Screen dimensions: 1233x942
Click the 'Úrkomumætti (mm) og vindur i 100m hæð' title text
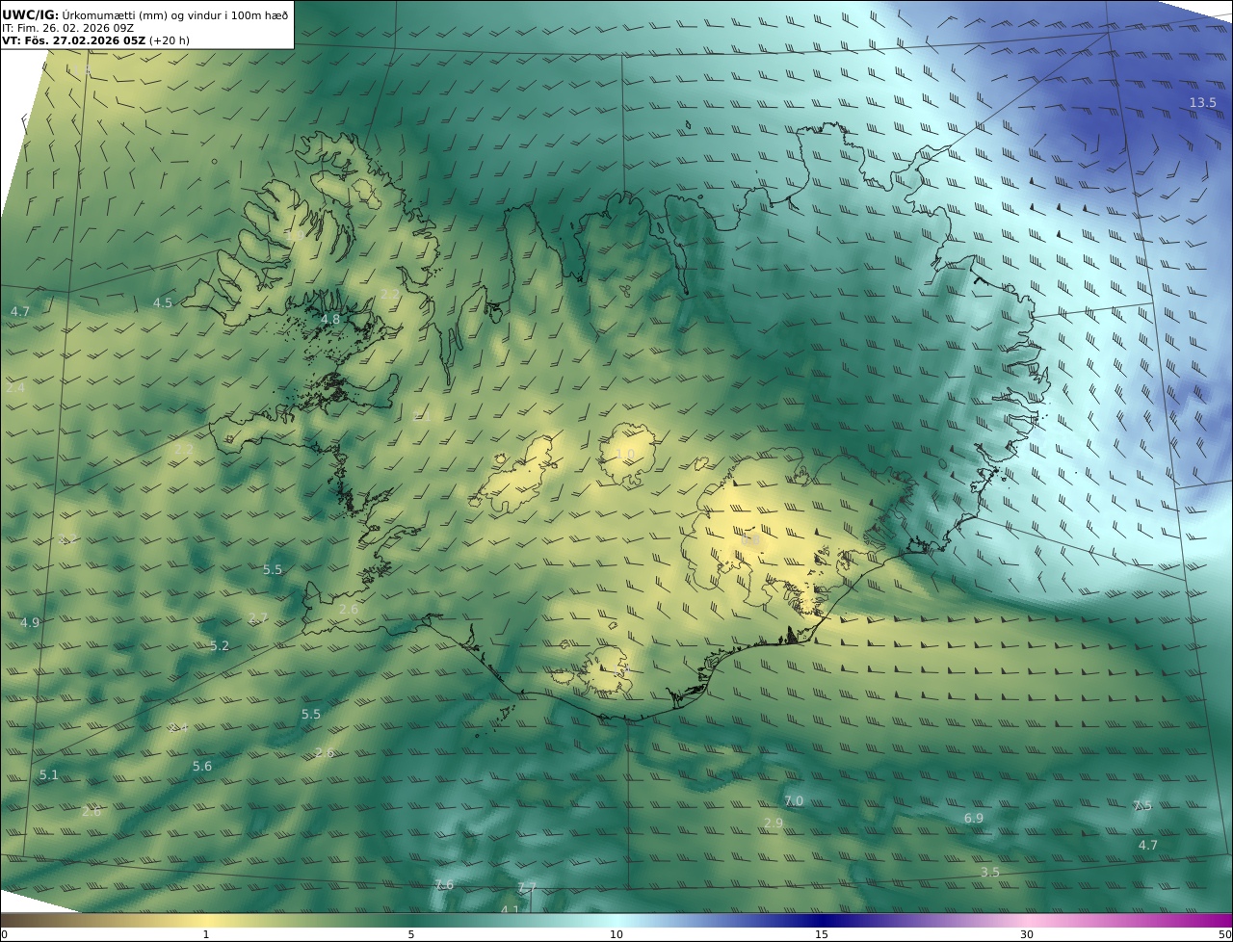(175, 15)
